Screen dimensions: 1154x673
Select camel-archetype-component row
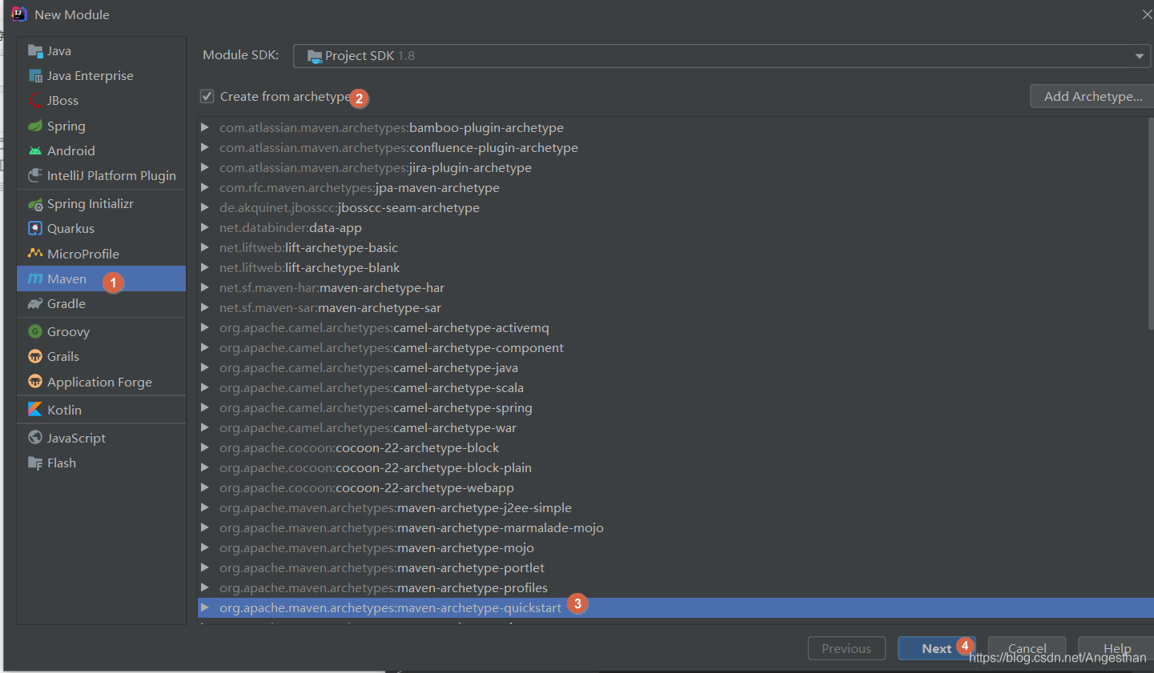click(673, 347)
